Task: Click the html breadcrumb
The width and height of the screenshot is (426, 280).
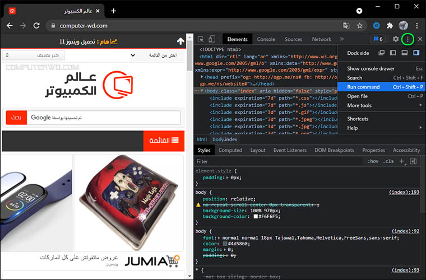Action: (202, 139)
